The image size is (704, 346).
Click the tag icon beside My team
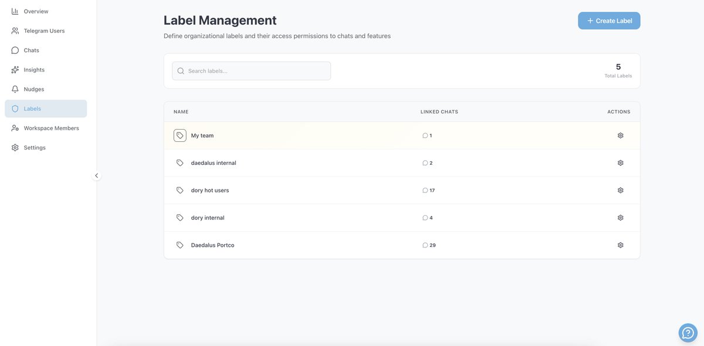point(180,135)
